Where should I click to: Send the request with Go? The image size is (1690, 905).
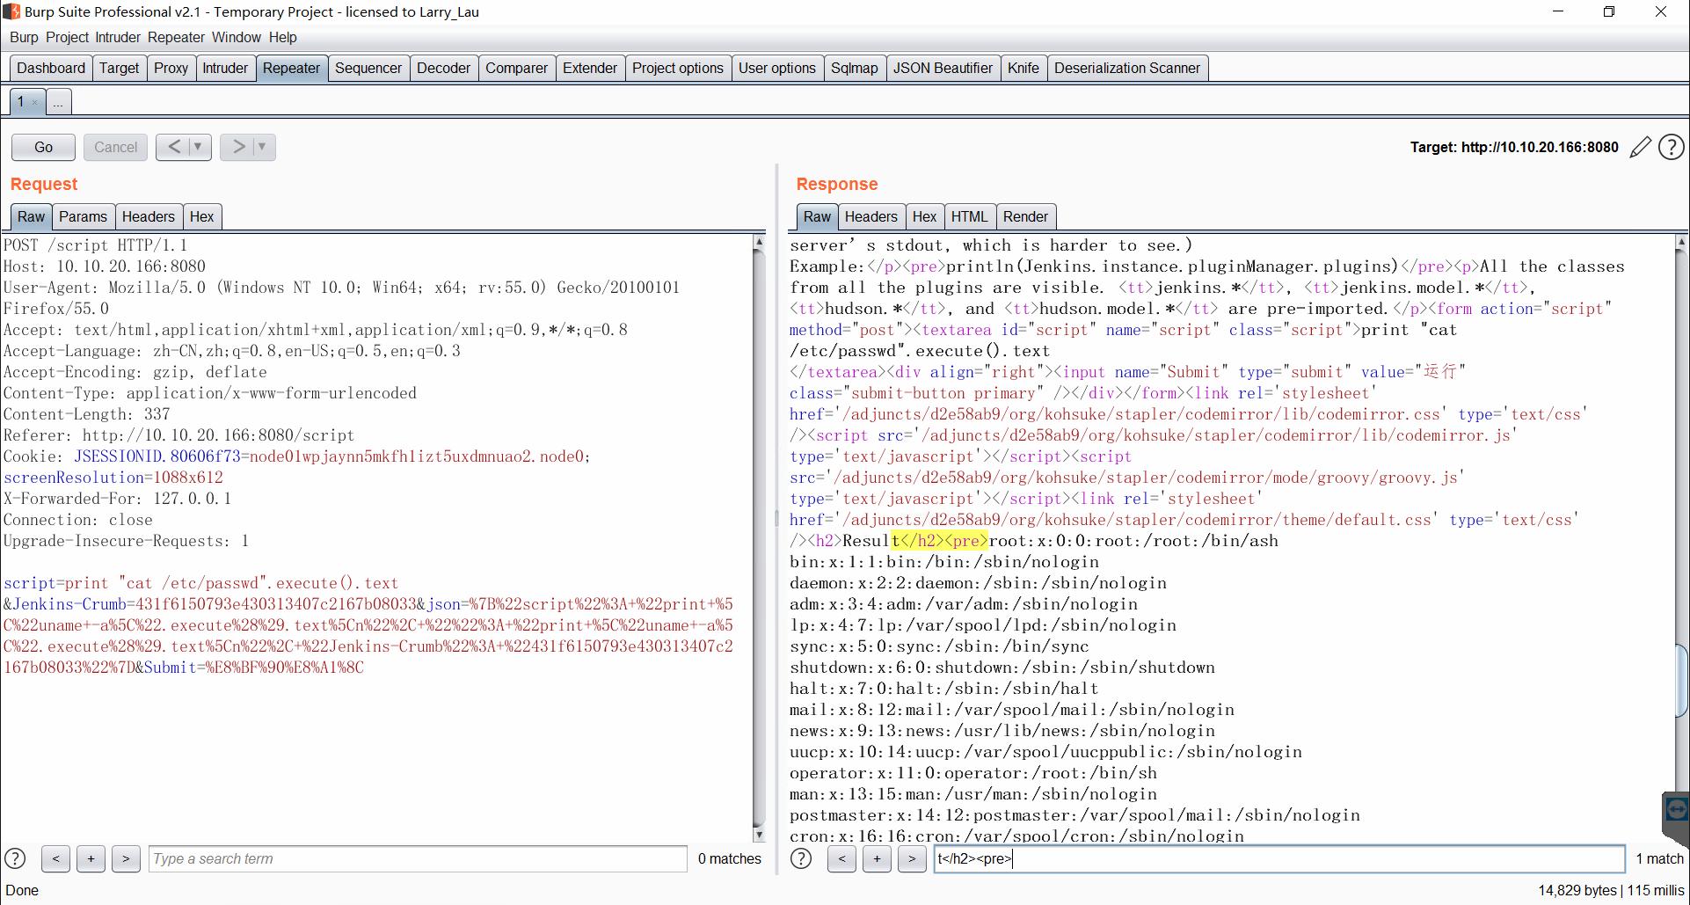(x=43, y=147)
